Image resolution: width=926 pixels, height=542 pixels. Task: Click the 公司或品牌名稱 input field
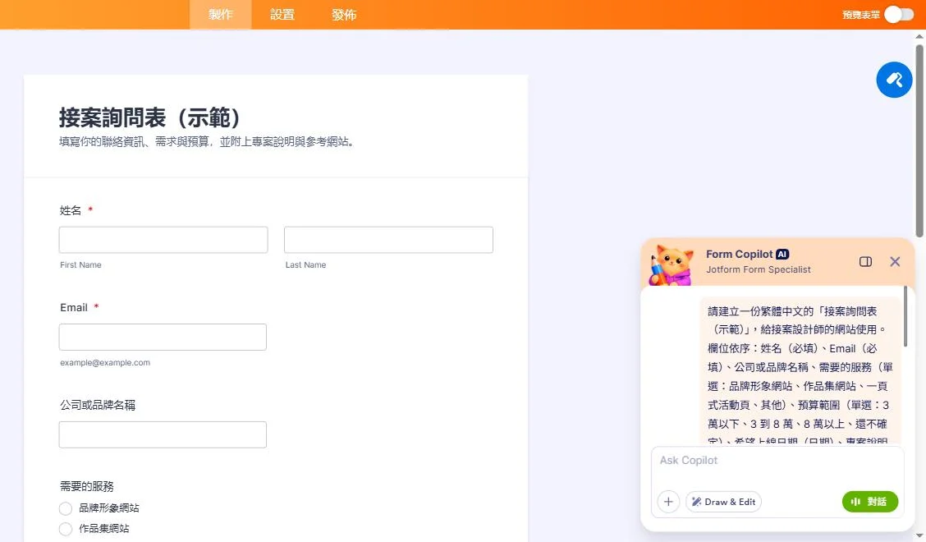coord(163,434)
